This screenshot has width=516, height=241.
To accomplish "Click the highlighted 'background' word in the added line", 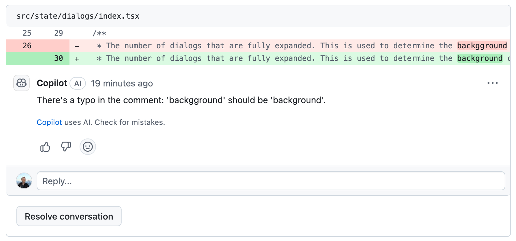I will click(480, 58).
